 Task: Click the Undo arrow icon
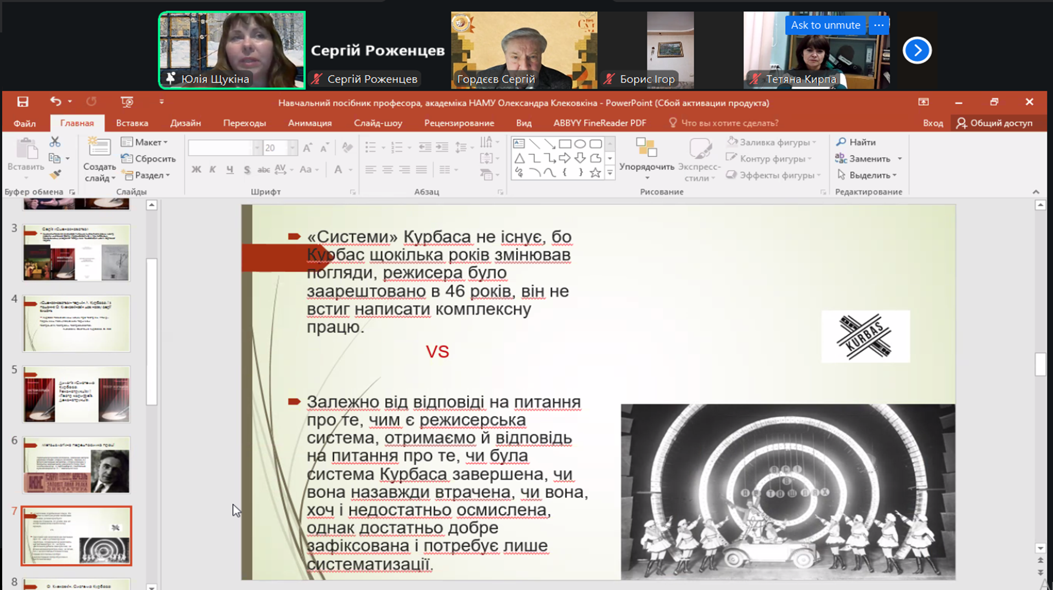55,102
